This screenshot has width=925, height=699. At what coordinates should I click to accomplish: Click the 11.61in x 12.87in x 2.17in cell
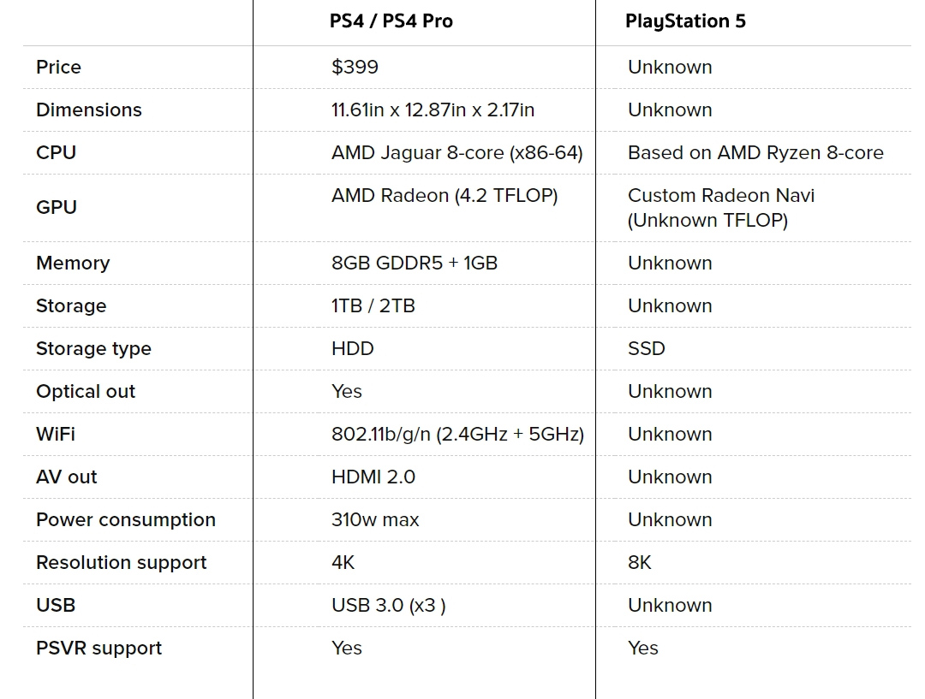(433, 110)
